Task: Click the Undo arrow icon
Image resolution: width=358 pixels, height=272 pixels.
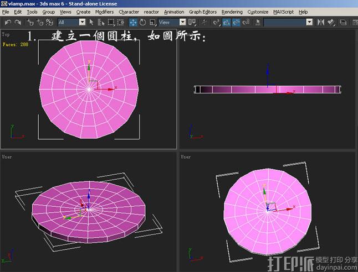Action: [x=7, y=23]
